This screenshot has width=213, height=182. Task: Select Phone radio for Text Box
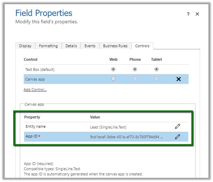(135, 69)
